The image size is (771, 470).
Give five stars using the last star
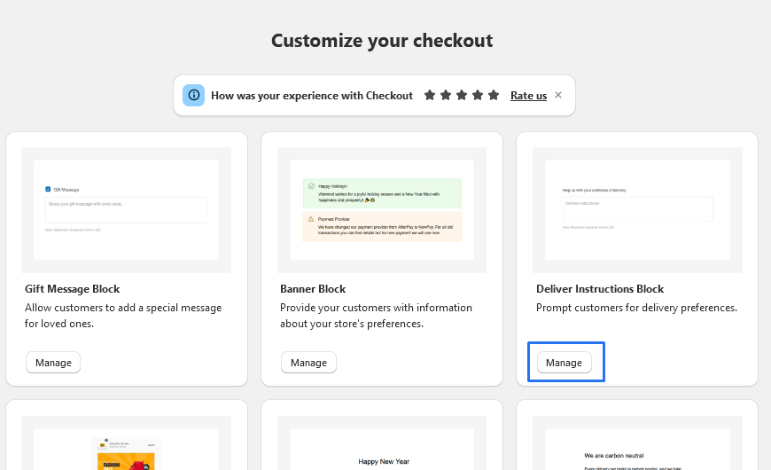point(494,95)
